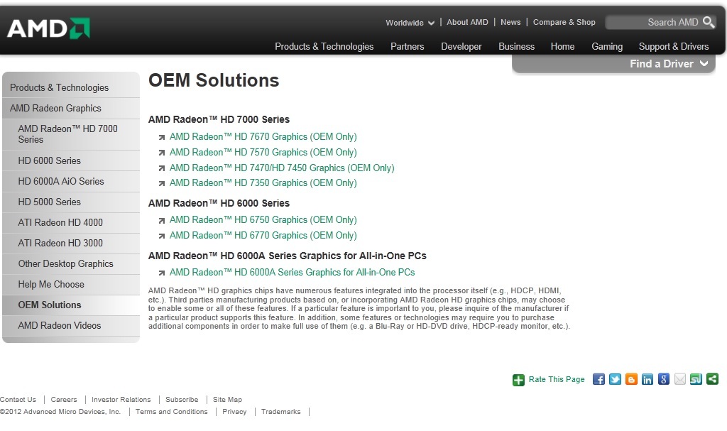This screenshot has width=727, height=431.
Task: Open Privacy footer link
Action: pos(234,412)
